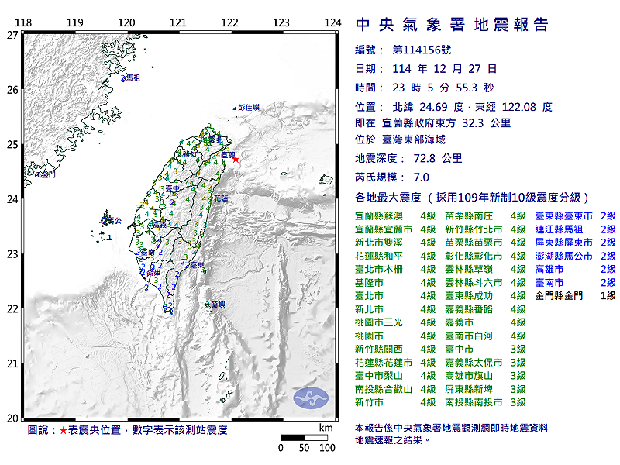Click the 南投縣南投市 3級 intensity entry

click(x=485, y=402)
